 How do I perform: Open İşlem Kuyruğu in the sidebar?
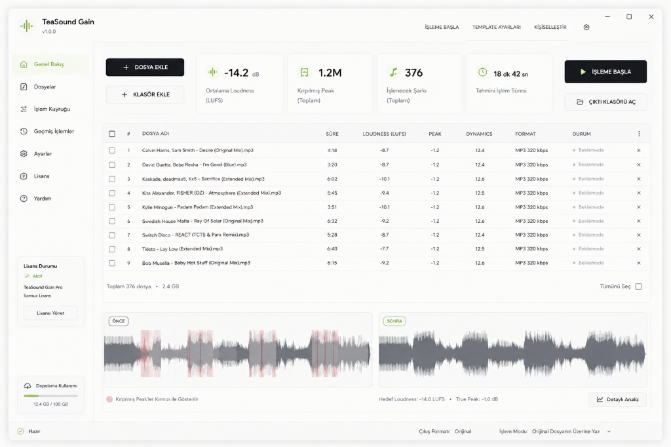tap(51, 109)
